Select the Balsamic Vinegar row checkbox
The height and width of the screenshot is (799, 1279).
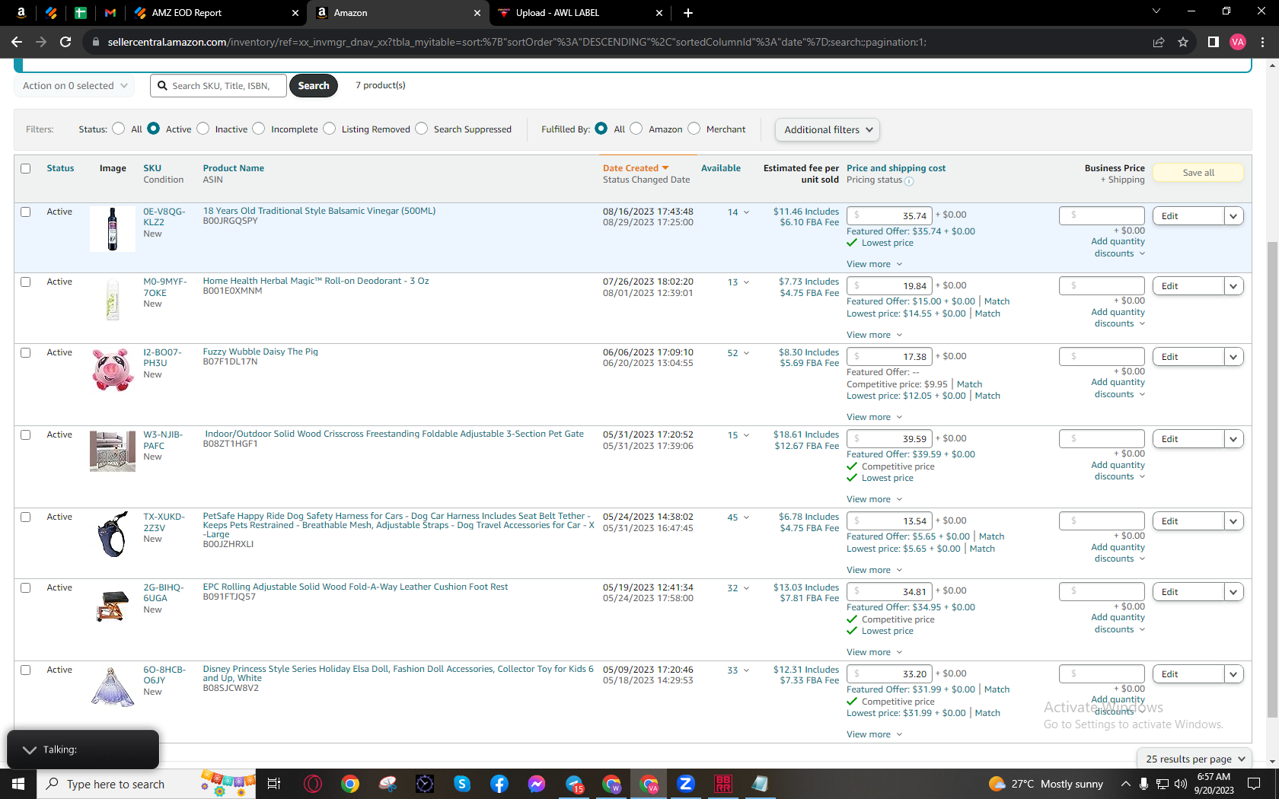coord(26,212)
